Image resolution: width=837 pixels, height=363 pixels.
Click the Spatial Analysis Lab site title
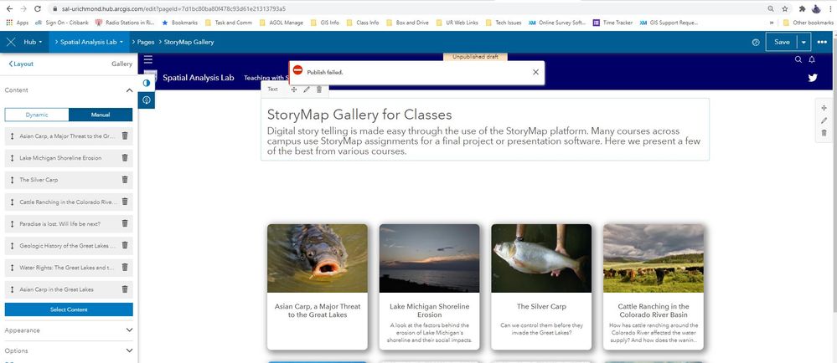click(198, 78)
